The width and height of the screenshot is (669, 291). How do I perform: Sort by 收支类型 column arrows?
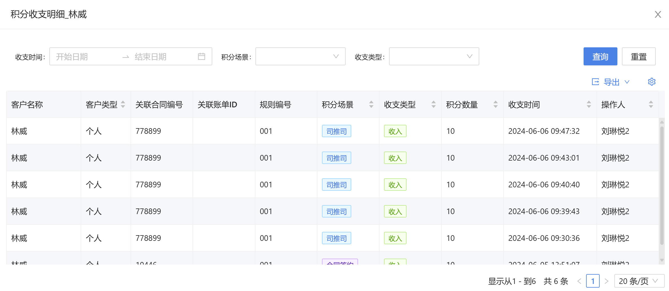tap(433, 104)
